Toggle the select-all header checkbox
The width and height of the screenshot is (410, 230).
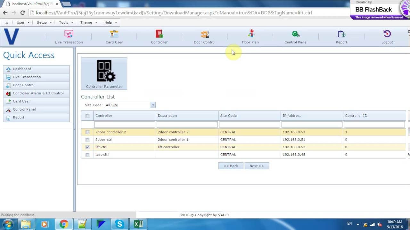[87, 116]
